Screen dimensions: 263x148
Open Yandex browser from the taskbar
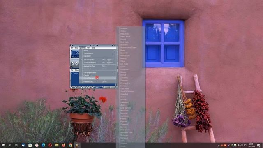pyautogui.click(x=37, y=145)
